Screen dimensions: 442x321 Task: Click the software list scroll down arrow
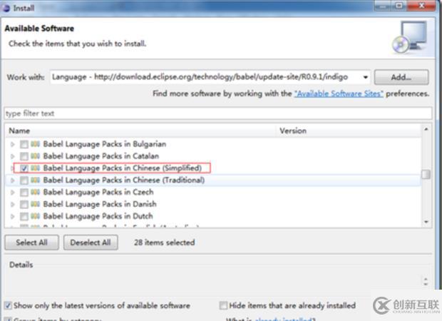tap(426, 222)
